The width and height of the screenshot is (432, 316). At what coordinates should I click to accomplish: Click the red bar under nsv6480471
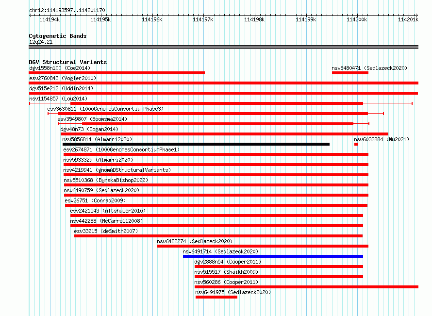(350, 73)
